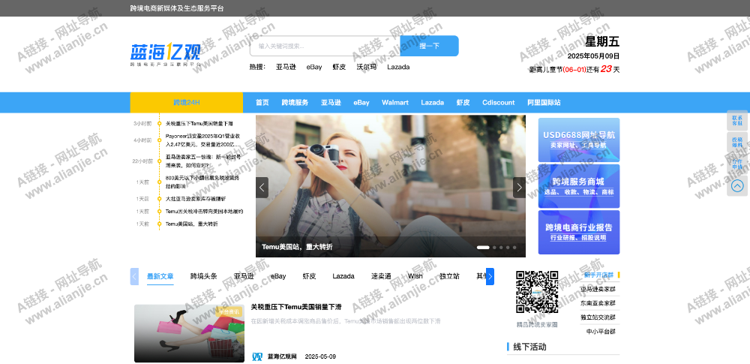
Task: Select the 跨境头条 tab
Action: pyautogui.click(x=204, y=276)
